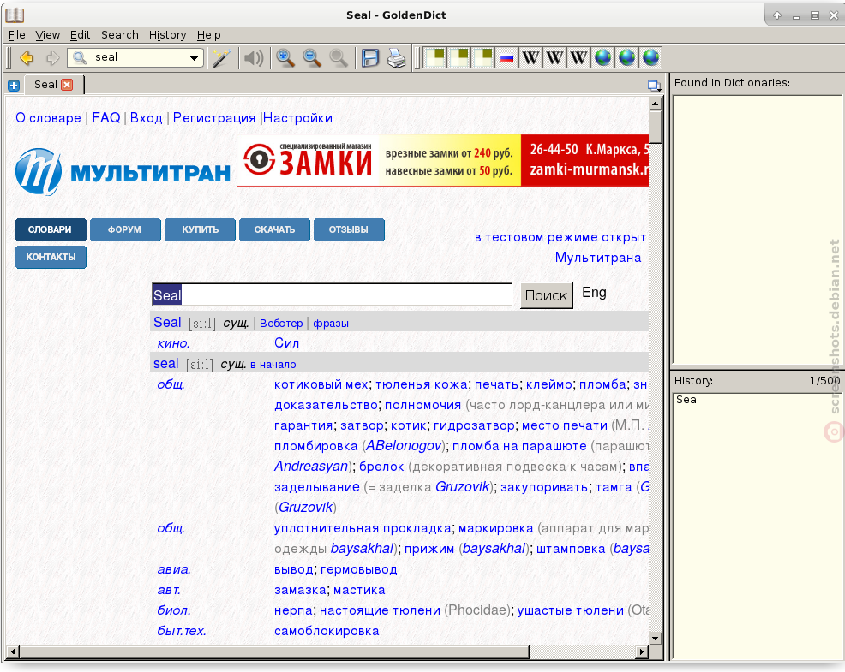Screen dimensions: 845x672
Task: Click the ОТЗЫВЫ button
Action: 349,230
